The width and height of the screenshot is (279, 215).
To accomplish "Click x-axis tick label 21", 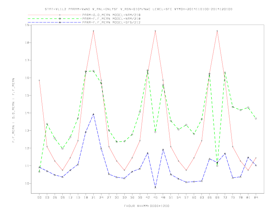I will [x=93, y=197].
